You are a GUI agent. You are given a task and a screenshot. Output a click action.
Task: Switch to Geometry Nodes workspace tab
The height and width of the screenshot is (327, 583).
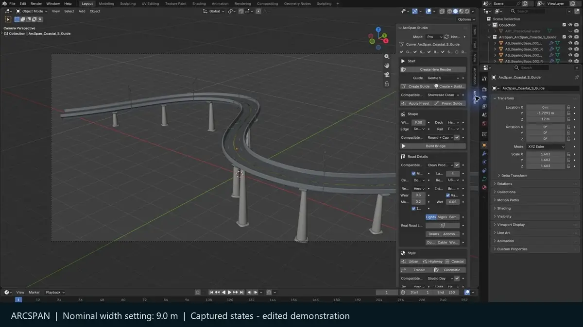point(297,3)
